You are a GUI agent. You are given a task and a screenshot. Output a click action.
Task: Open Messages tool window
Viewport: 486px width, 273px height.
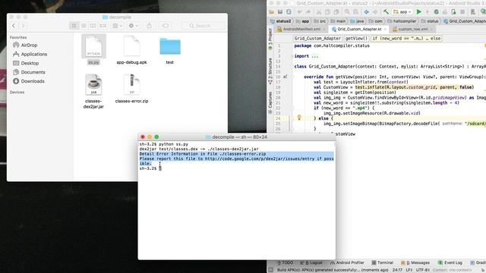click(x=415, y=263)
